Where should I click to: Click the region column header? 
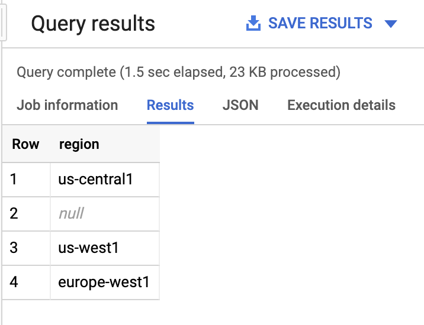click(79, 144)
